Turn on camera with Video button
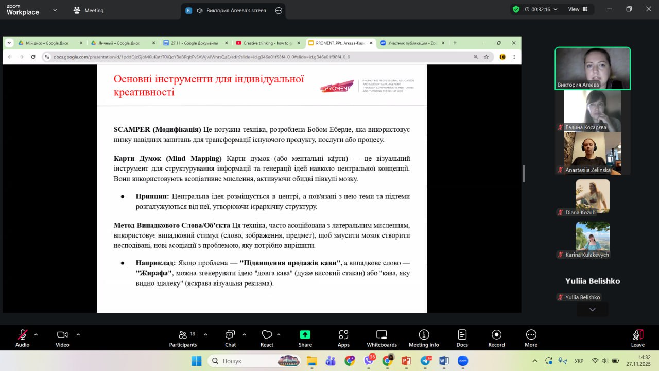 (62, 338)
